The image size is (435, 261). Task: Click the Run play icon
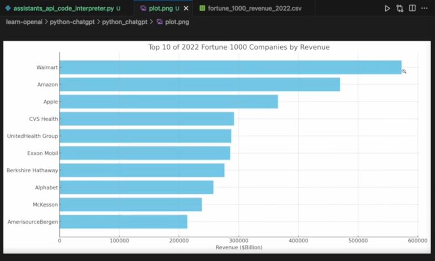pyautogui.click(x=388, y=8)
